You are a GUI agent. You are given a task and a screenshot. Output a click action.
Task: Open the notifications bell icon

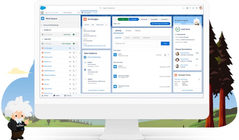(x=196, y=8)
